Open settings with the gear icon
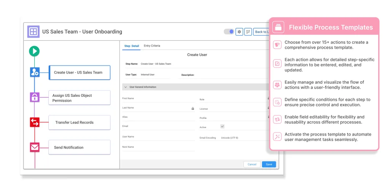The width and height of the screenshot is (390, 192). 239,32
